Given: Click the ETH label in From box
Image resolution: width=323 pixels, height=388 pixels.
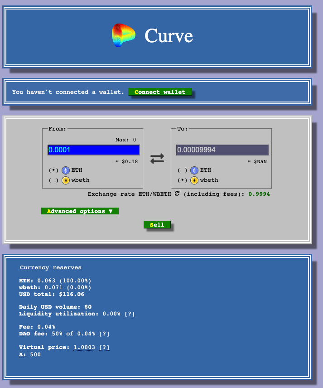Looking at the screenshot, I should coord(77,170).
